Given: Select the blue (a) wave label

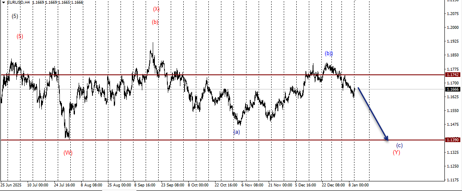Looking at the screenshot, I should [237, 132].
